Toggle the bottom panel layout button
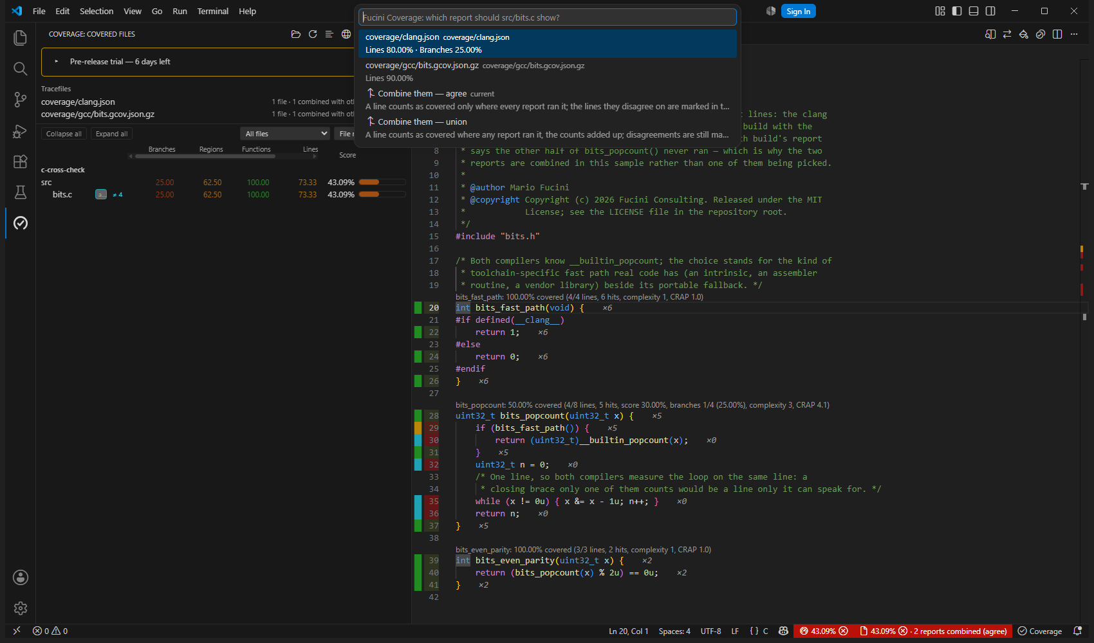This screenshot has width=1094, height=643. 974,11
